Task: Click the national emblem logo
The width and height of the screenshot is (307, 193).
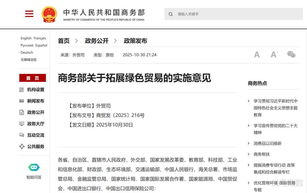Action: click(x=49, y=14)
